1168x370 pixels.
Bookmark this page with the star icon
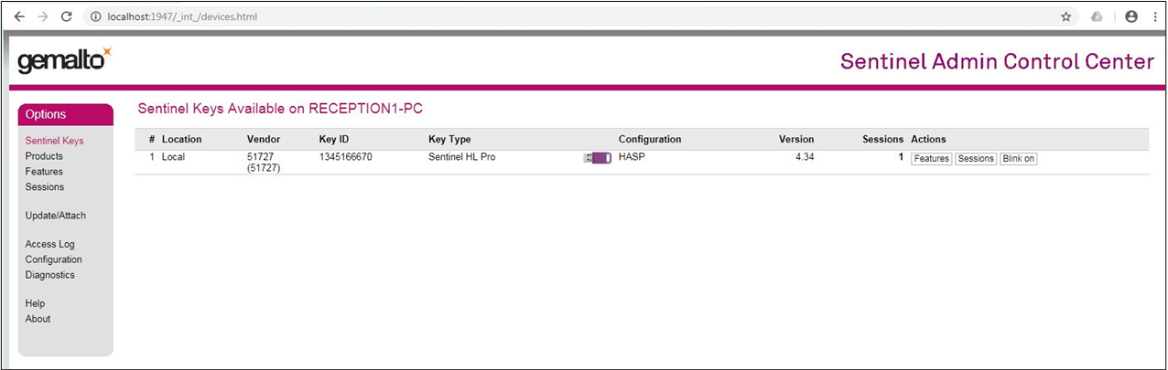1065,16
